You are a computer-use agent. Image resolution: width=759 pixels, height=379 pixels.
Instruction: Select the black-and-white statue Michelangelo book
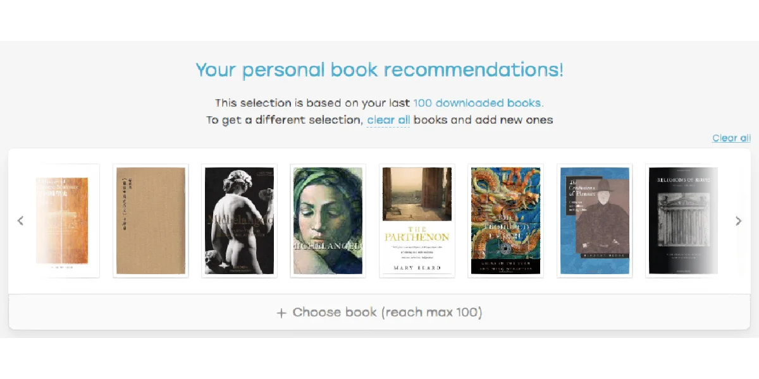coord(239,220)
